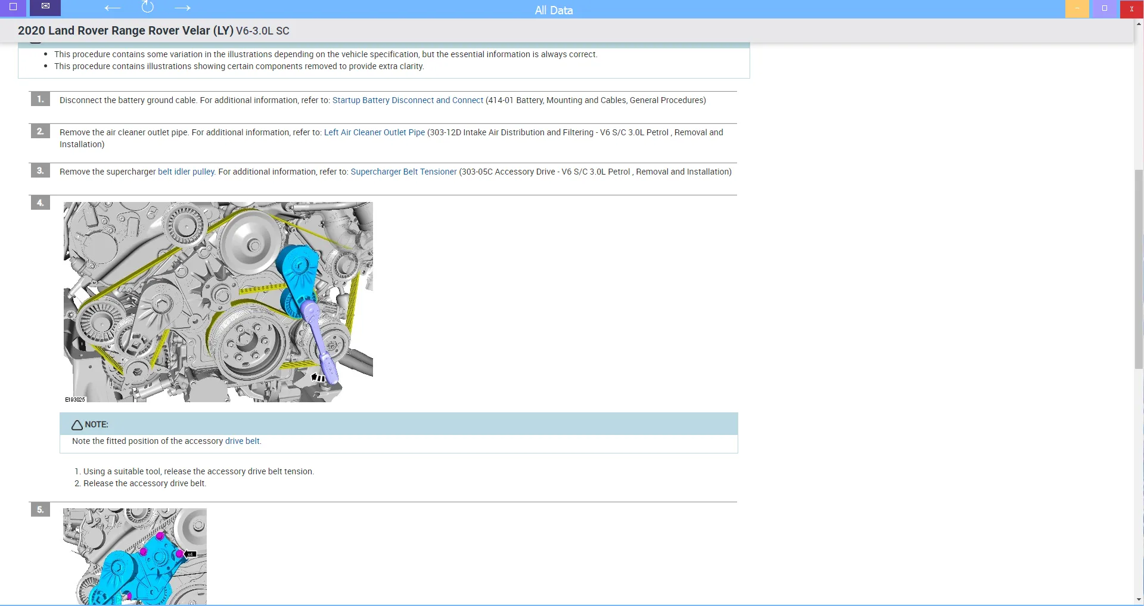Screen dimensions: 1144x606
Task: Maximize the All Data window
Action: pos(1105,9)
